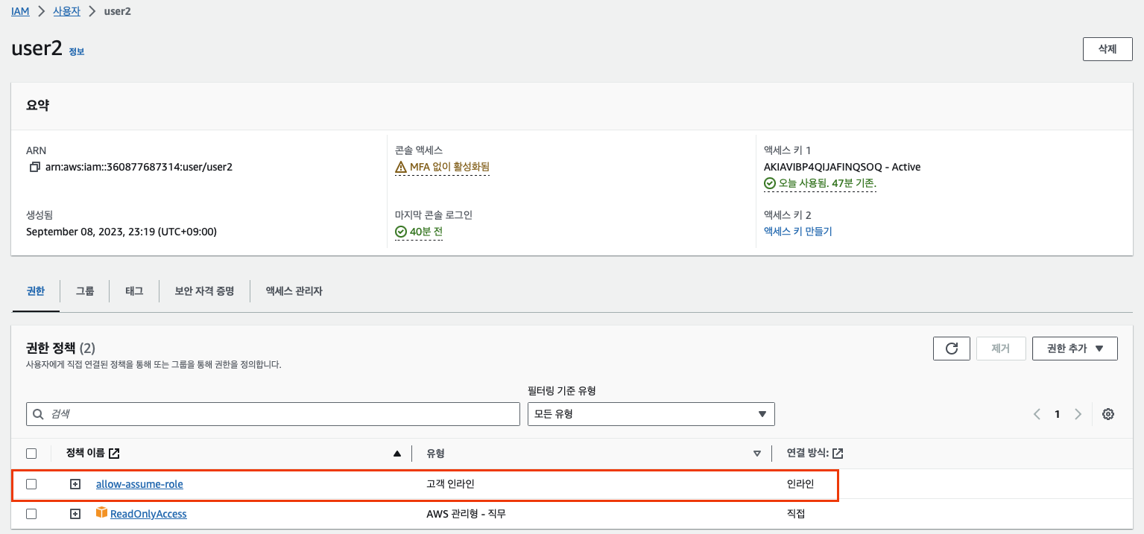Sort by policy name ascending arrow
Viewport: 1144px width, 534px height.
coord(397,453)
